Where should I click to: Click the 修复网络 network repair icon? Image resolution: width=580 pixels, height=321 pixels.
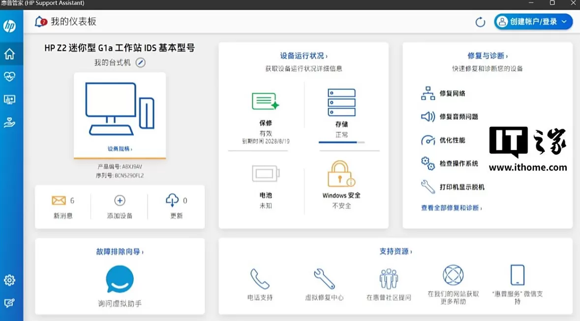[428, 93]
